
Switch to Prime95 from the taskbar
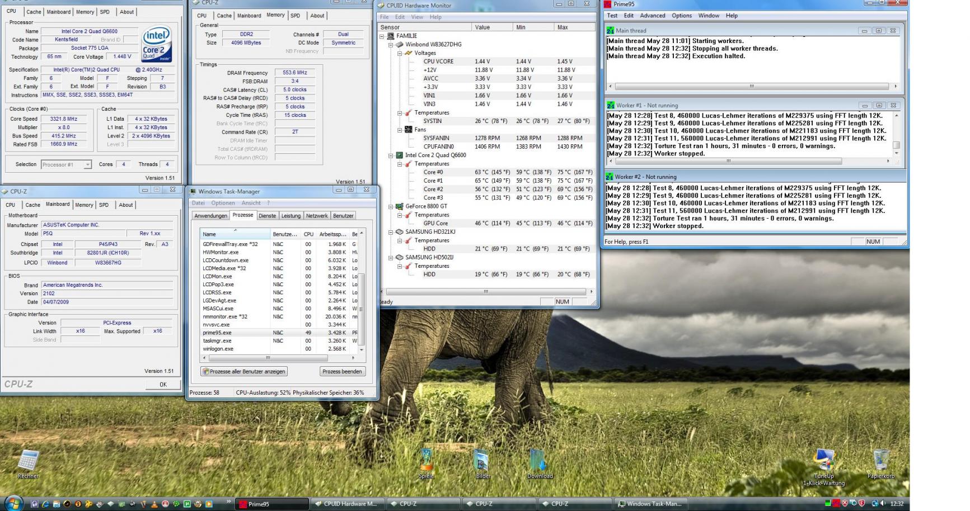point(272,504)
